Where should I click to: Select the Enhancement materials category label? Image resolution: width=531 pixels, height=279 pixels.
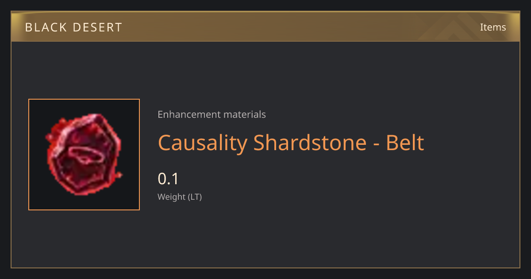(x=212, y=114)
